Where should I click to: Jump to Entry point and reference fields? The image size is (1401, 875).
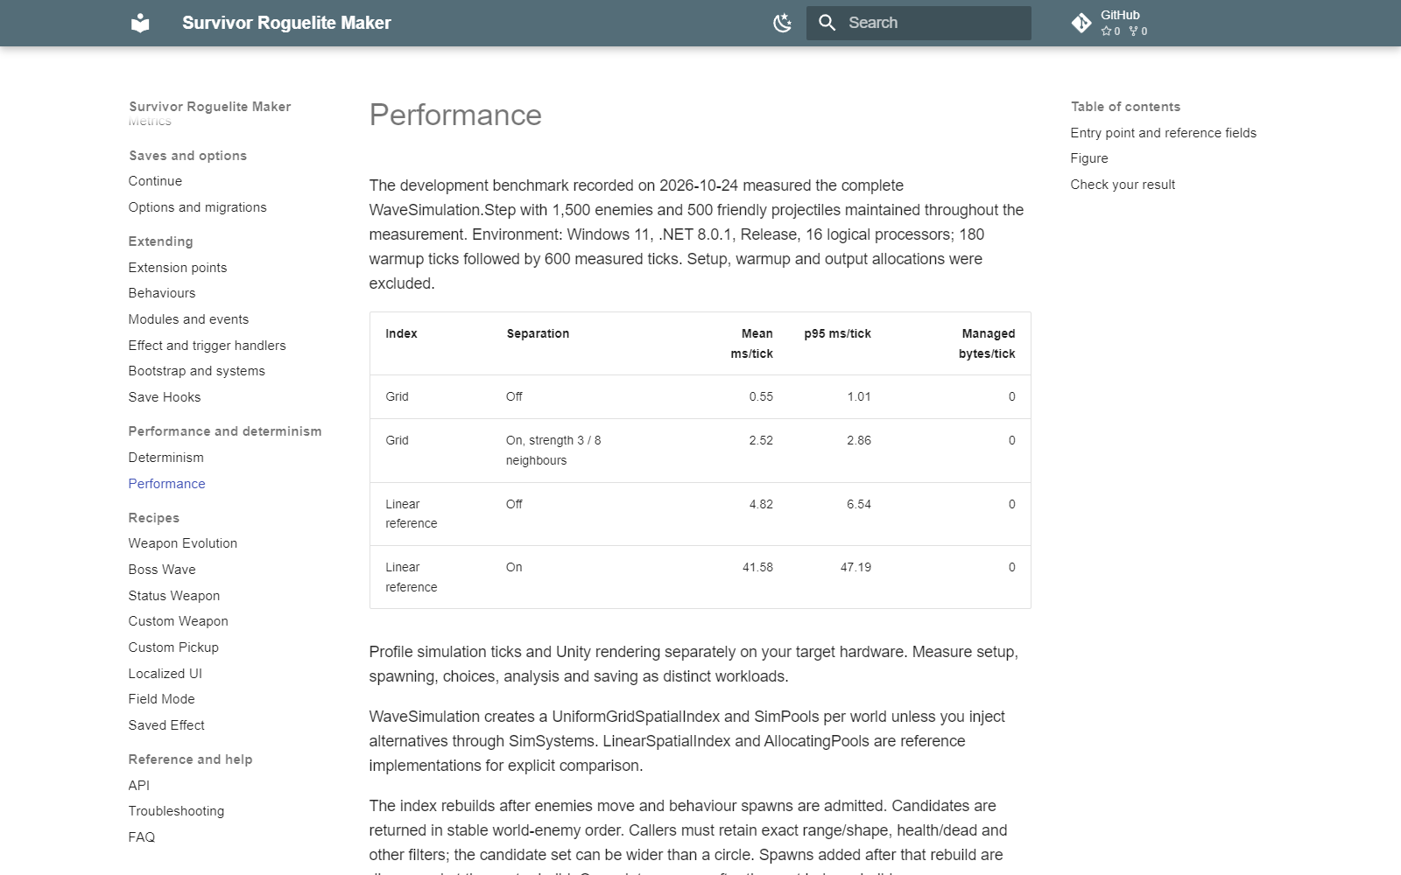[x=1163, y=133]
